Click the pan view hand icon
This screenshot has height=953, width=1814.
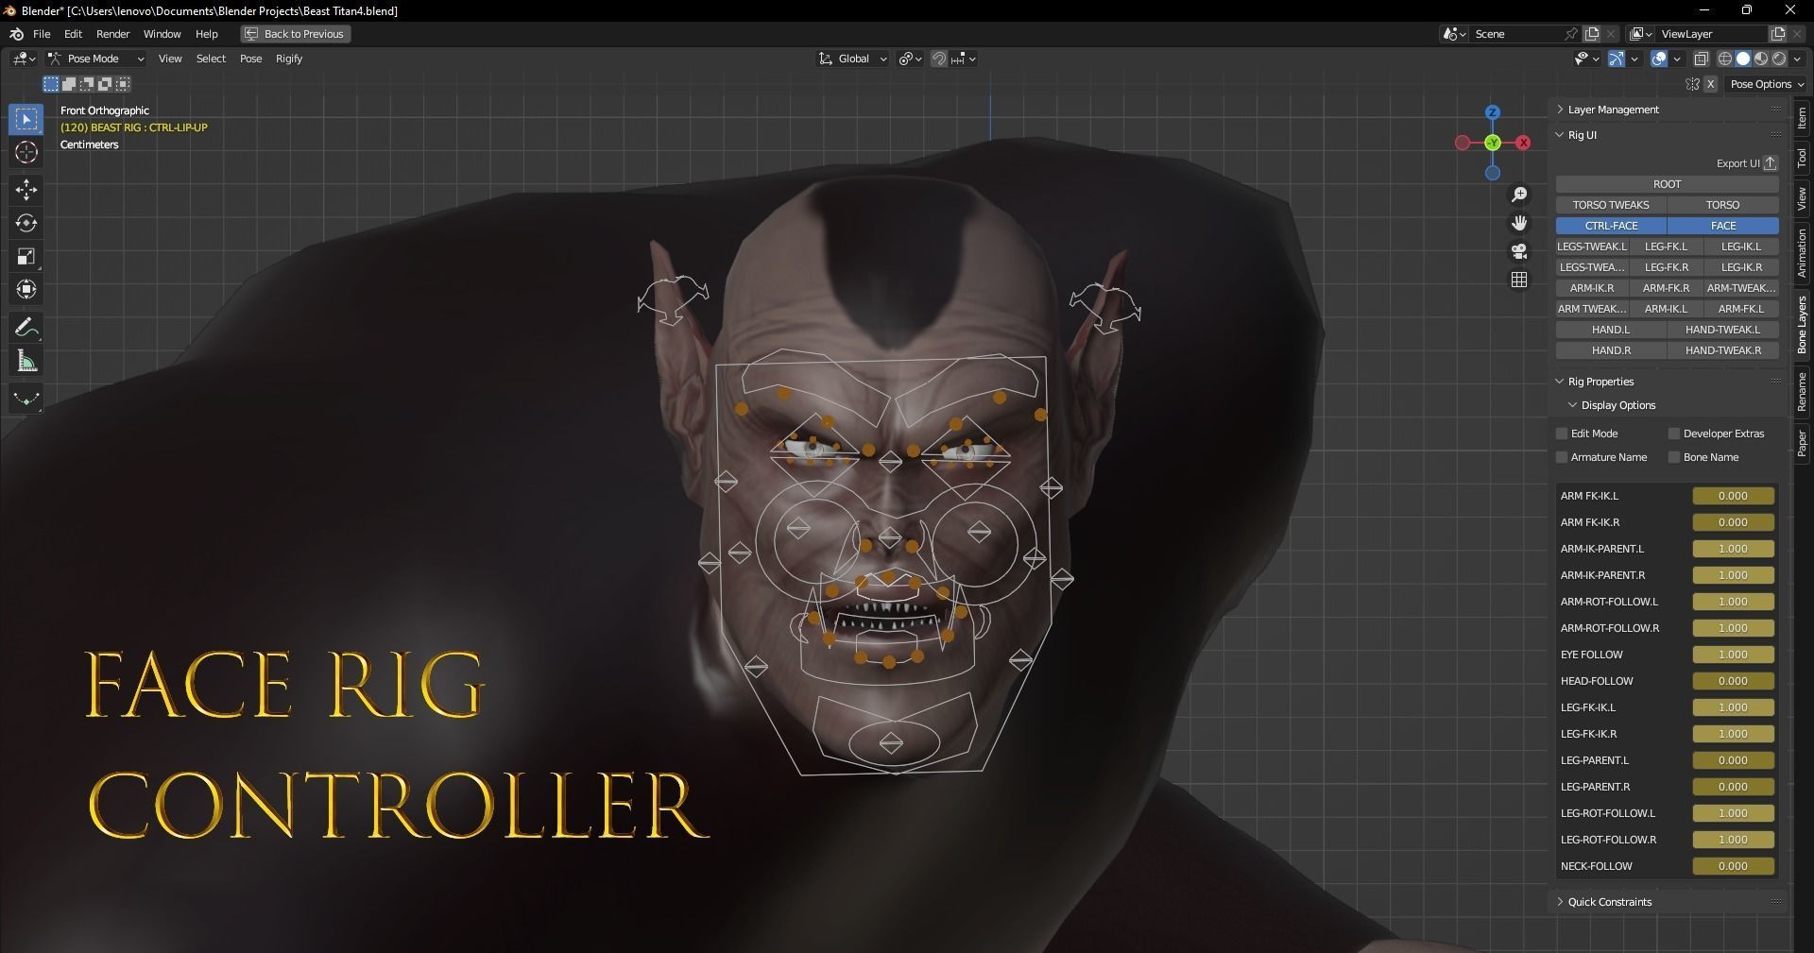pyautogui.click(x=1519, y=223)
